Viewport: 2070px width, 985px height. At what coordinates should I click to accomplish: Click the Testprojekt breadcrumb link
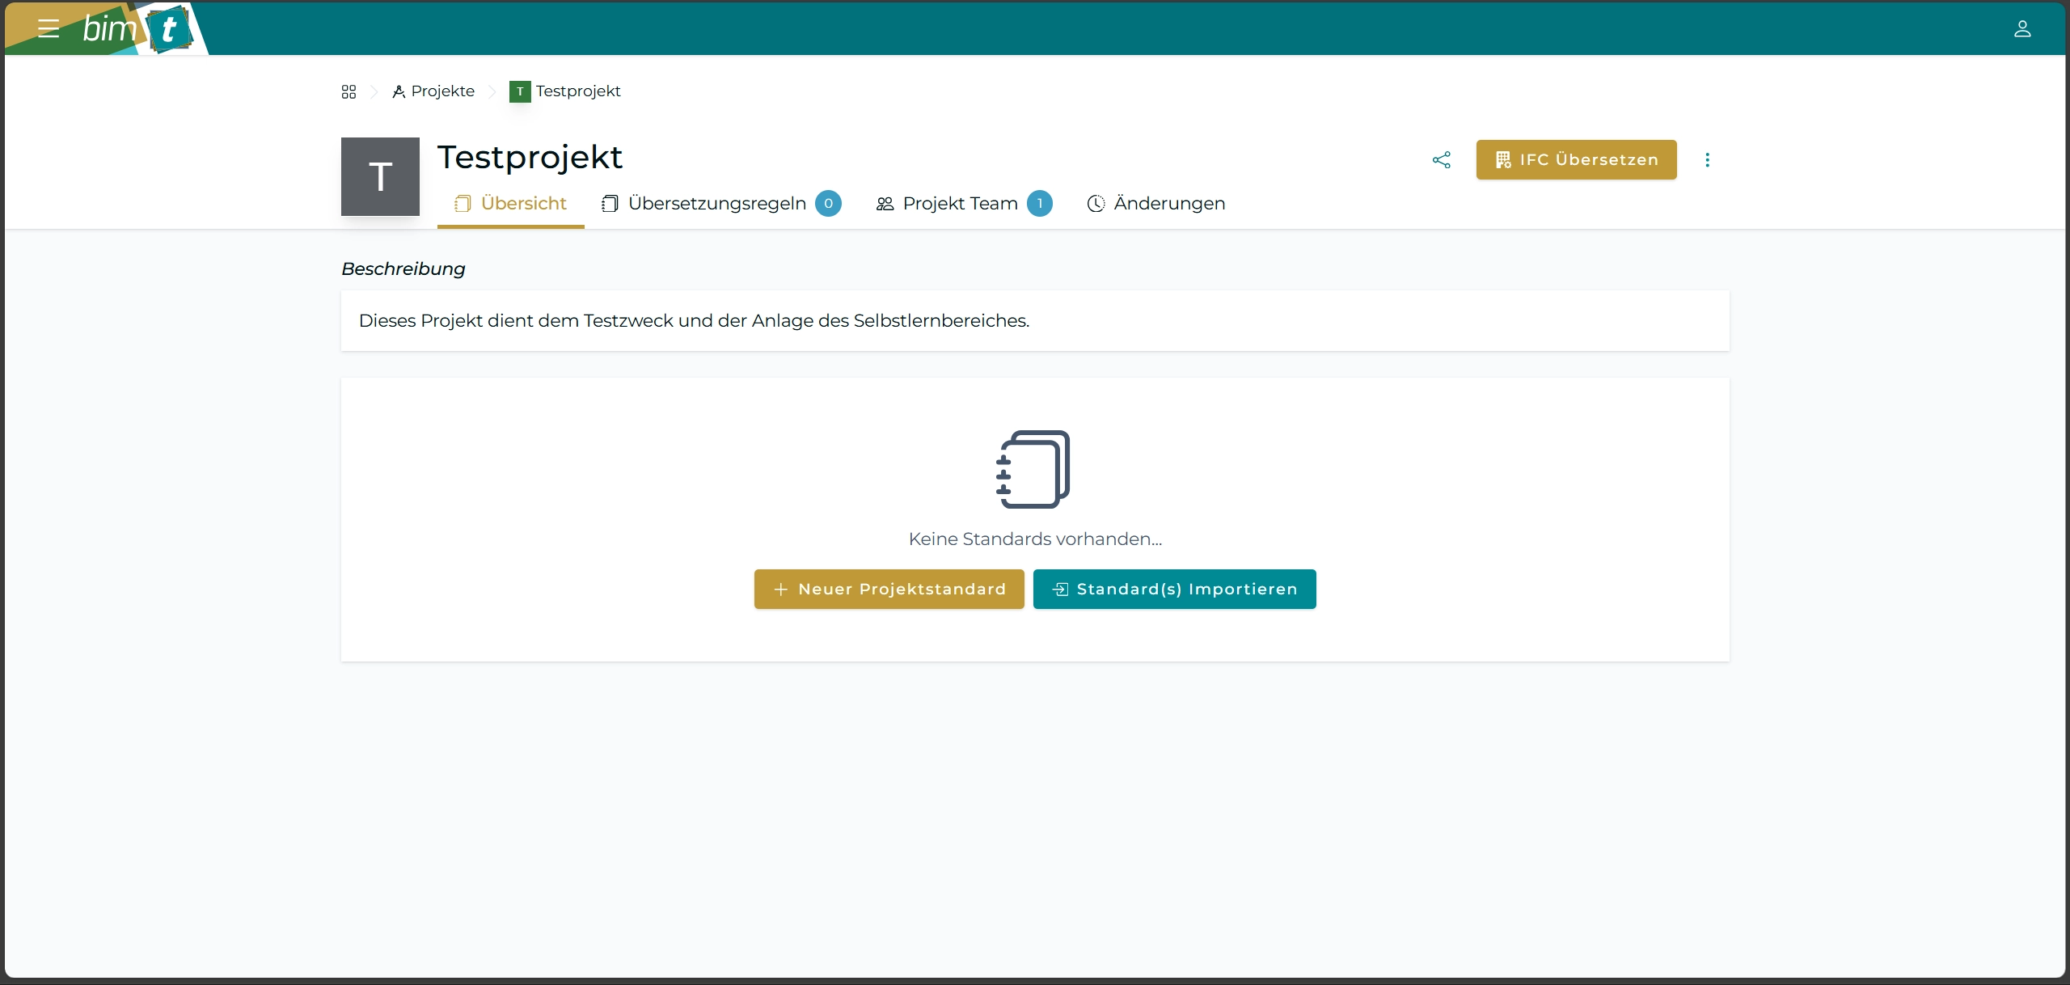click(x=577, y=91)
